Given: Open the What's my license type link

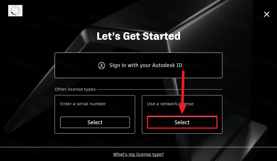Looking at the screenshot, I should (138, 154).
